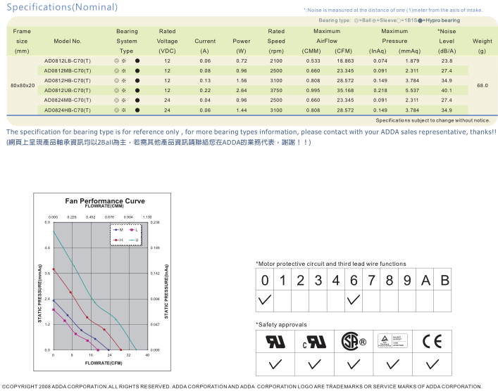Click the Specifications(Nominal) heading

pyautogui.click(x=62, y=7)
